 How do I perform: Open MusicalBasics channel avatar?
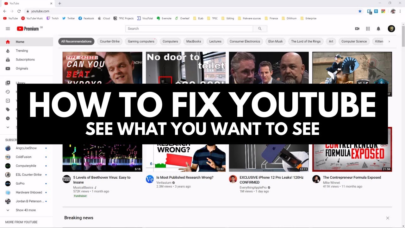tap(66, 179)
